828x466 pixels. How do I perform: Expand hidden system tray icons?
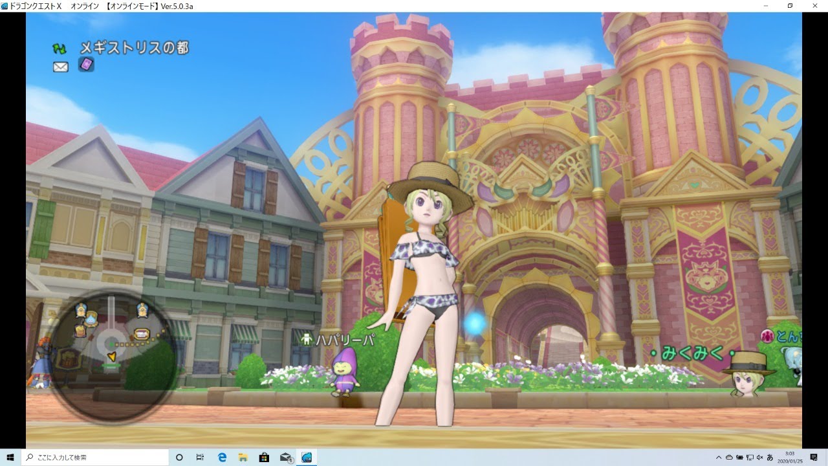click(x=719, y=457)
